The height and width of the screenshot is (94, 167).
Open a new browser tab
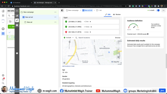click(x=59, y=3)
